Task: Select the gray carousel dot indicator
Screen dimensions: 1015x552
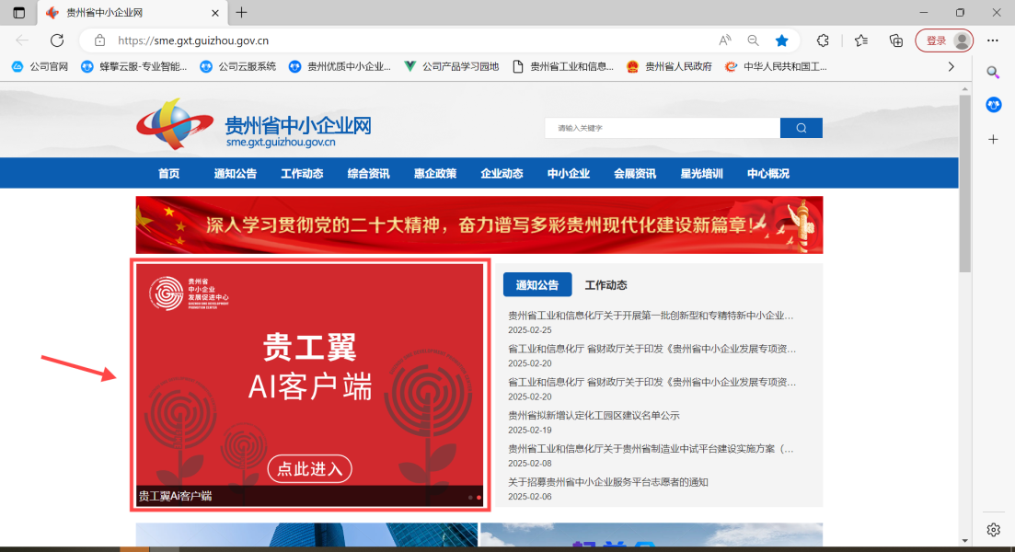Action: 470,498
